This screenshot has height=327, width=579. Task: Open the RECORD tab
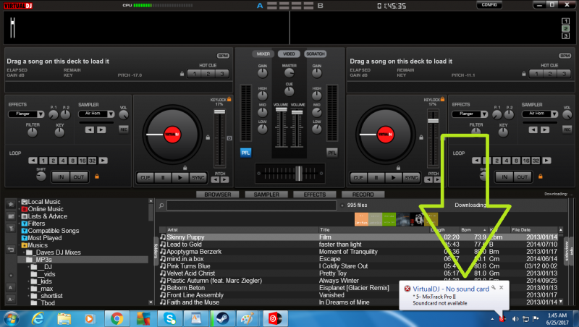pyautogui.click(x=363, y=195)
